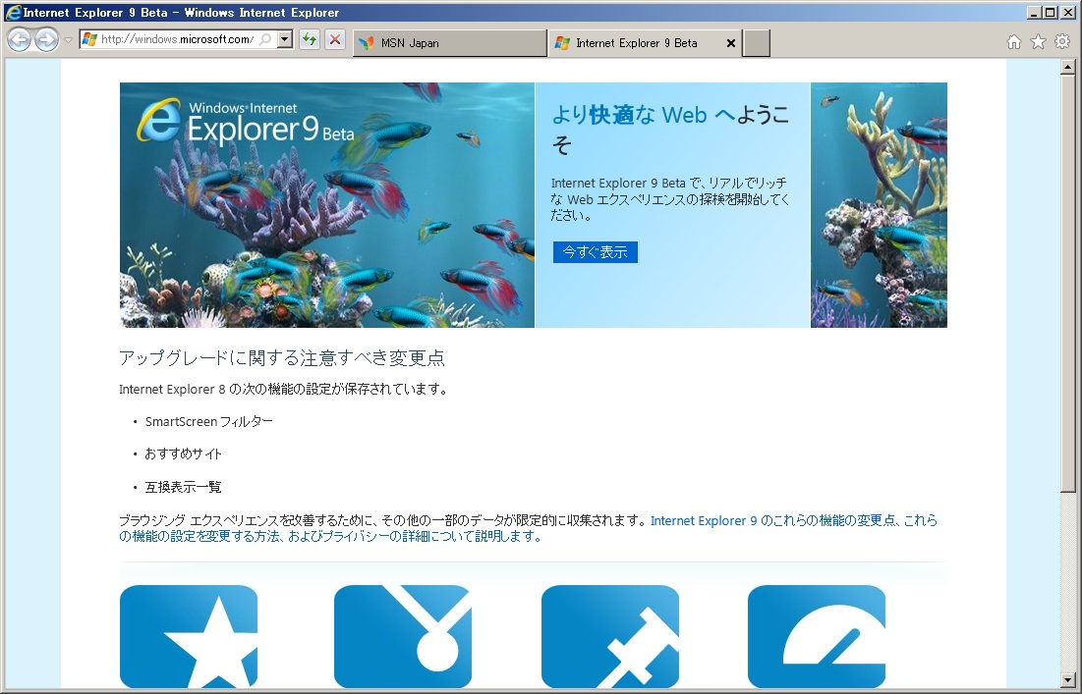Click the address bar URL field
Viewport: 1082px width, 694px height.
[x=177, y=39]
